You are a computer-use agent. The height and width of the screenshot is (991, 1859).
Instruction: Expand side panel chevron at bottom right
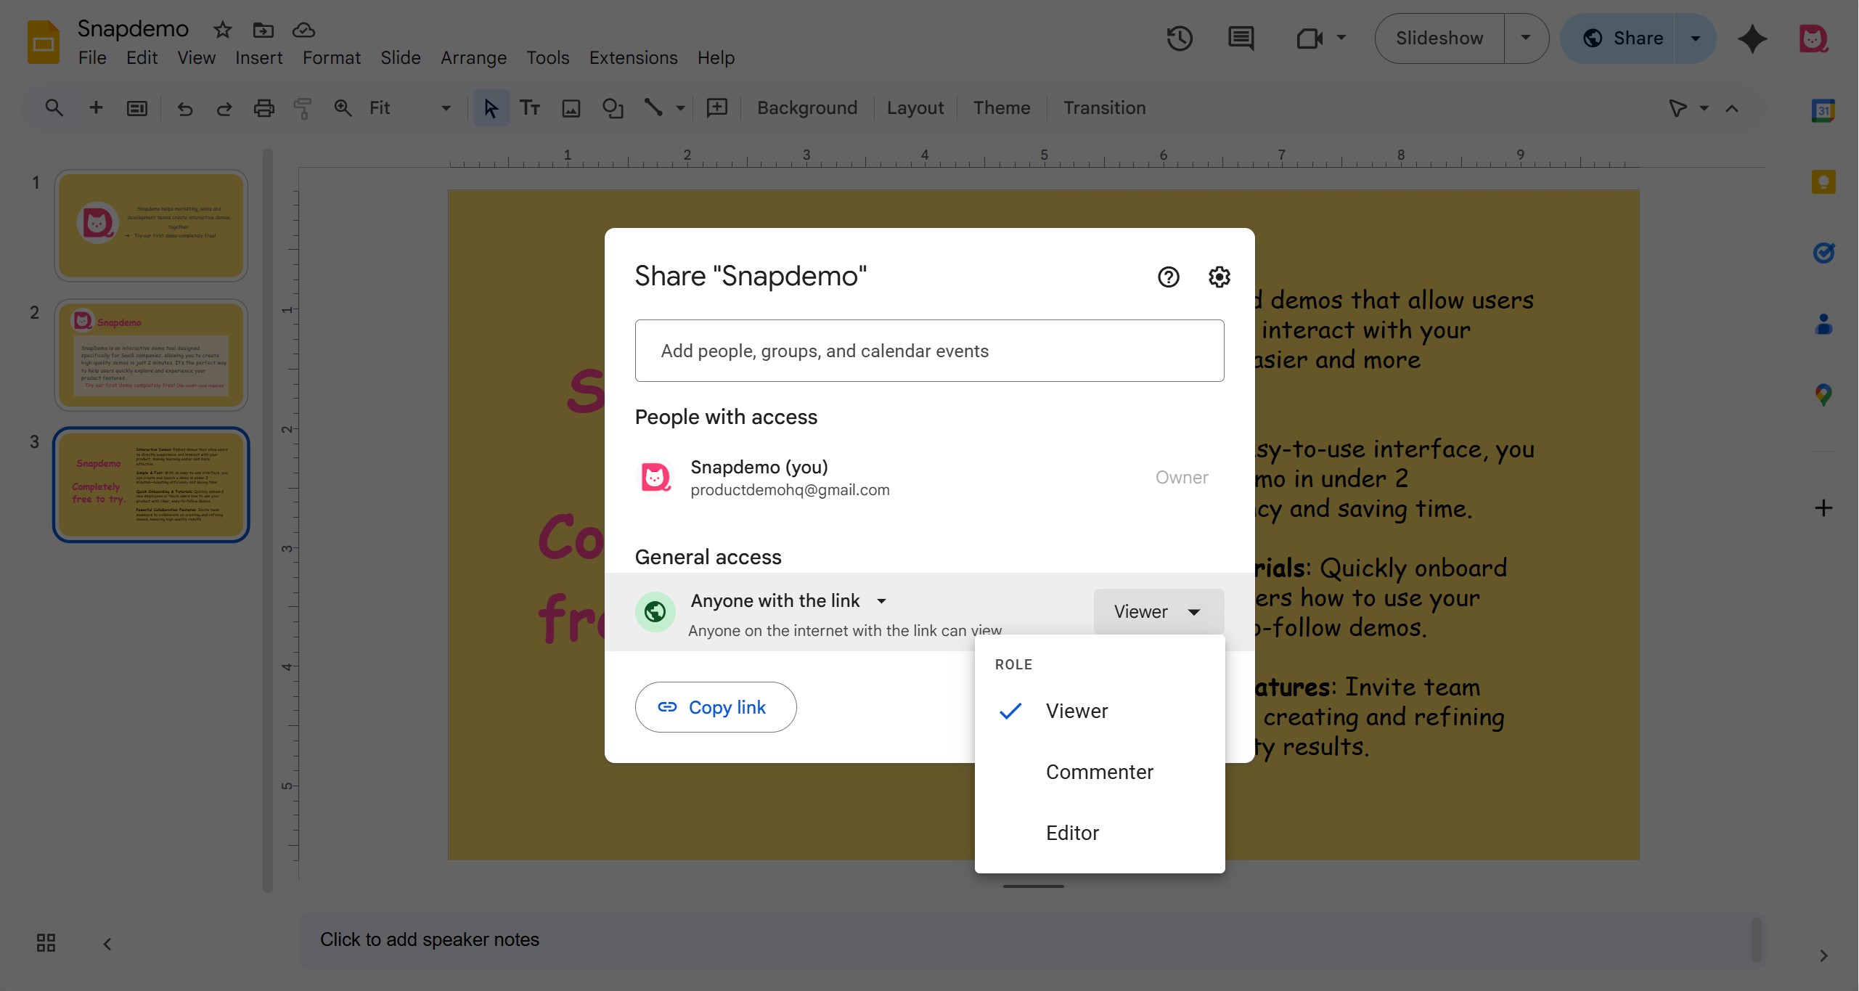tap(1823, 955)
